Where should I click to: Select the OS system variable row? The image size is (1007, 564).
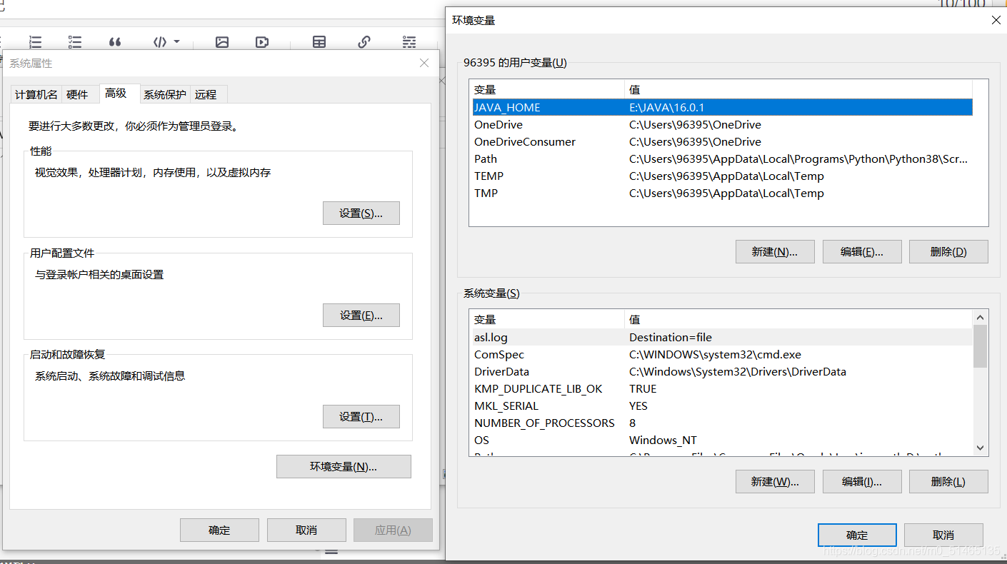[x=722, y=440]
